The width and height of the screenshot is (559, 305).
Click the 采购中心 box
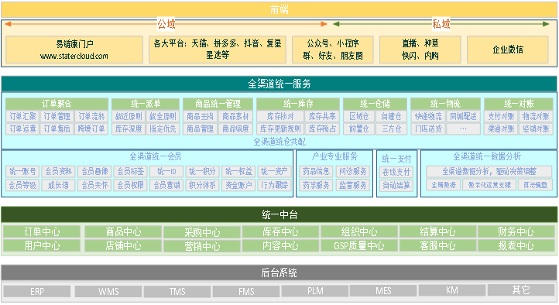[x=202, y=232]
